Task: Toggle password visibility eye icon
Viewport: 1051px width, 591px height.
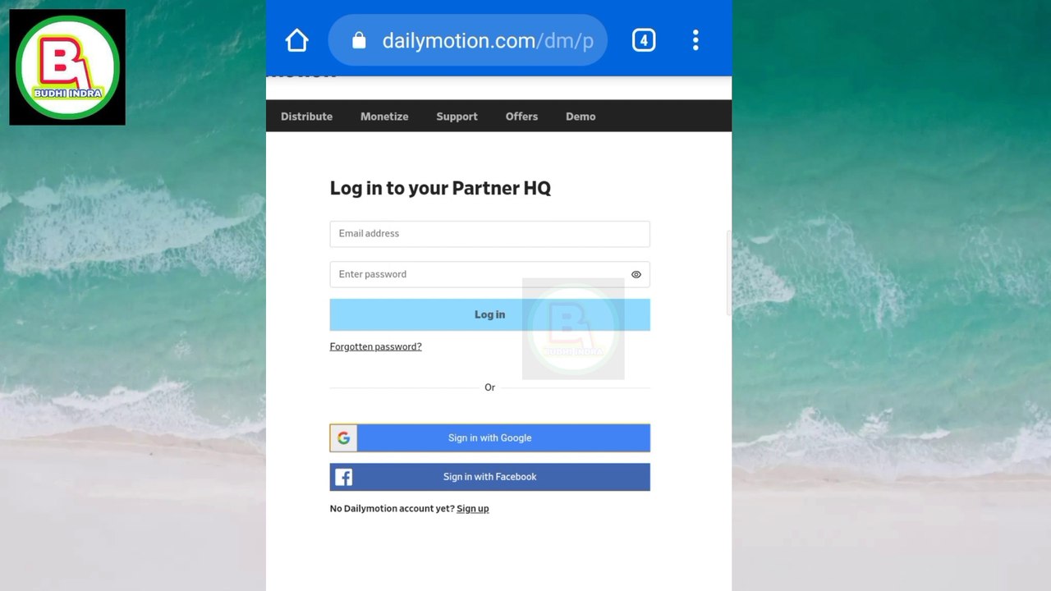Action: pyautogui.click(x=636, y=275)
